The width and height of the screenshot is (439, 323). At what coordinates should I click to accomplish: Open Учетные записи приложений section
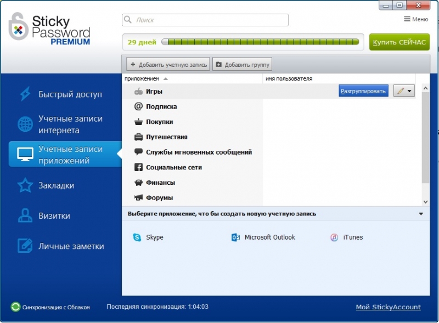65,155
